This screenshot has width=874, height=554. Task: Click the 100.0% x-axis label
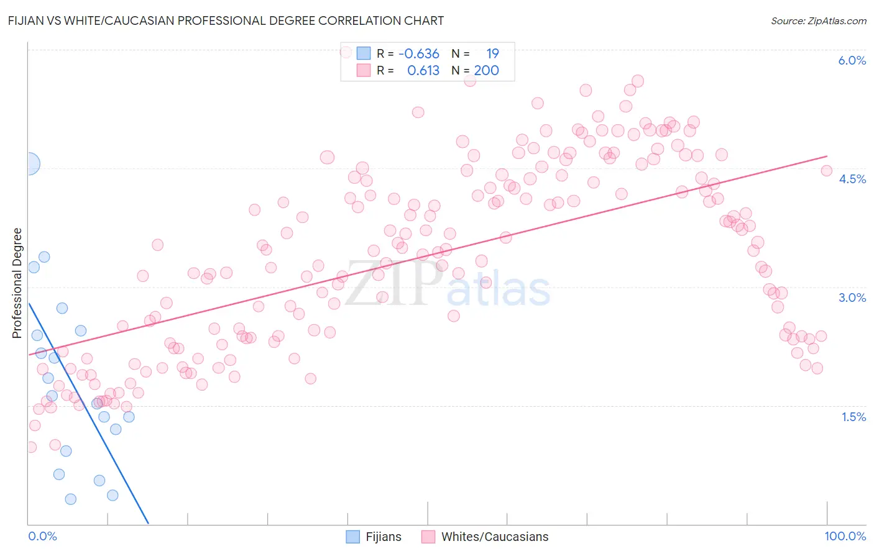point(845,536)
